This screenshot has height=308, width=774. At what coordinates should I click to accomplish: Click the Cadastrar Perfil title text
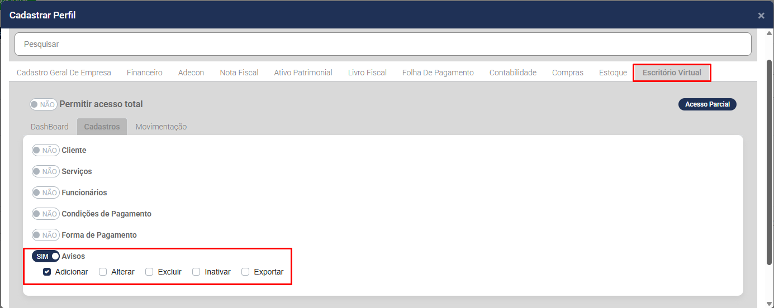[x=42, y=15]
